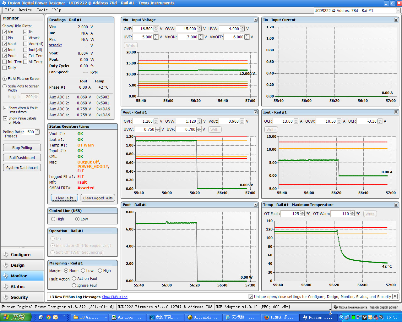Increment the OT Fault temperature stepper

(x=302, y=213)
